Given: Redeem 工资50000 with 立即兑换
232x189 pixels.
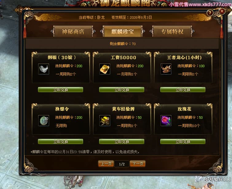Looking at the screenshot, I should (122, 90).
